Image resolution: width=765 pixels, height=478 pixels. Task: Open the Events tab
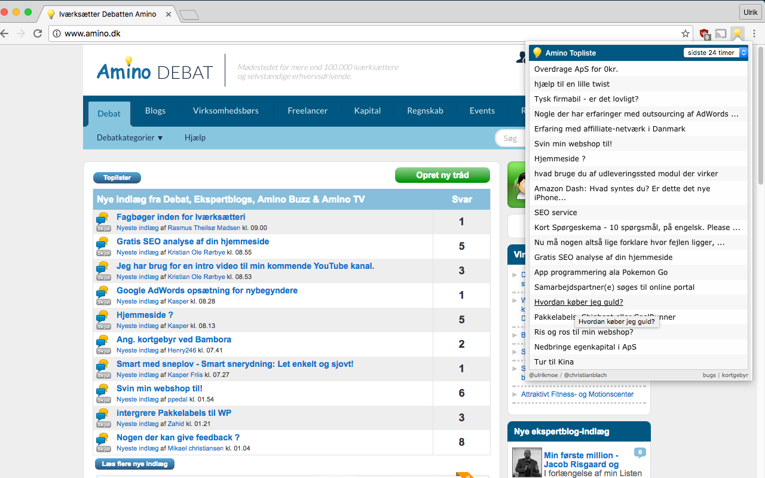pyautogui.click(x=482, y=111)
